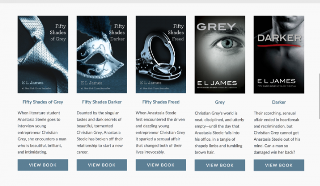Click the Grey title link
The width and height of the screenshot is (320, 186).
tap(220, 102)
